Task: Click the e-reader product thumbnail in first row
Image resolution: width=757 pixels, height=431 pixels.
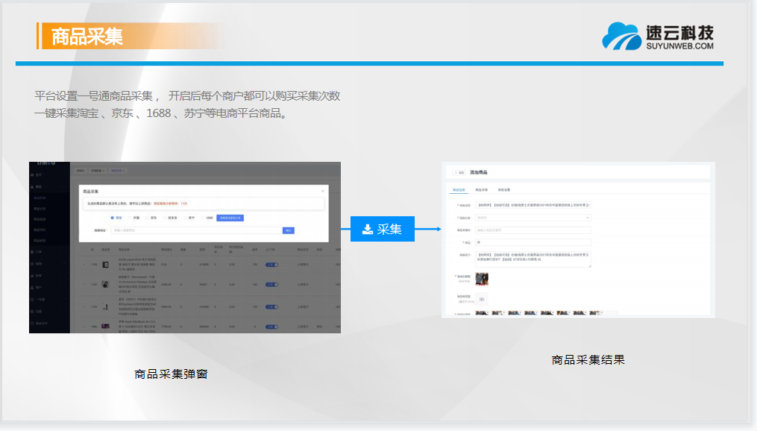Action: (106, 265)
